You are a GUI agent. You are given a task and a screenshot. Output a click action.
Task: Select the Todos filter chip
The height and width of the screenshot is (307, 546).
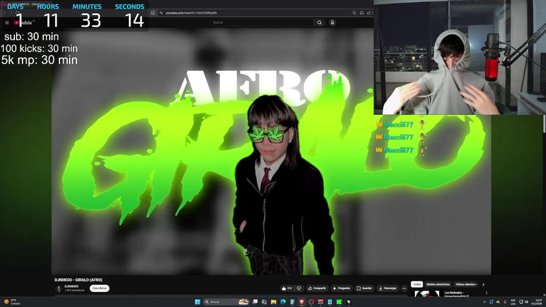point(417,284)
